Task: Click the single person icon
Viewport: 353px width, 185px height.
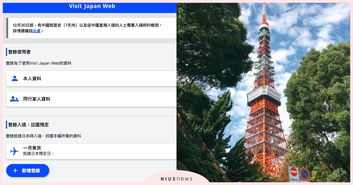Action: click(14, 78)
